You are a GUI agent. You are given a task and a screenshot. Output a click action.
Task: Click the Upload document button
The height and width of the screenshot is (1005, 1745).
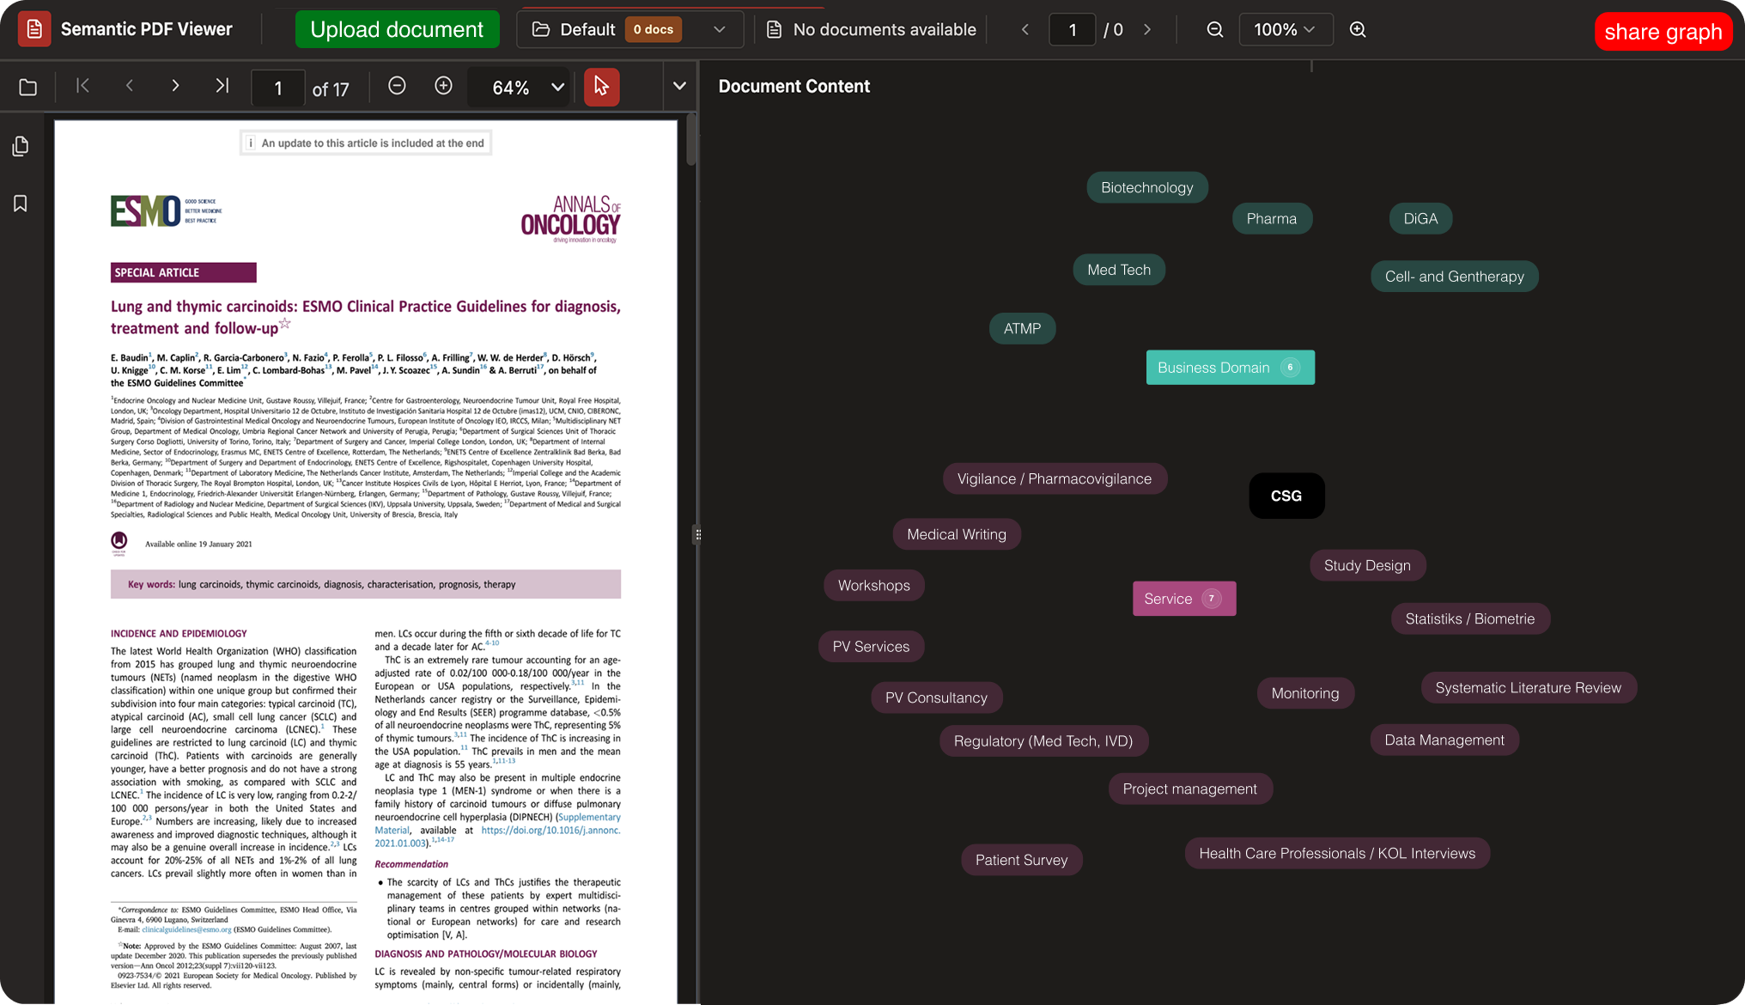(397, 29)
